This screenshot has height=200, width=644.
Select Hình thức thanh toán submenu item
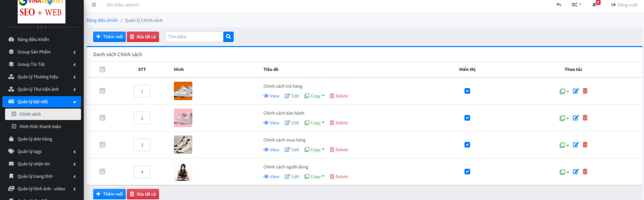[x=43, y=126]
